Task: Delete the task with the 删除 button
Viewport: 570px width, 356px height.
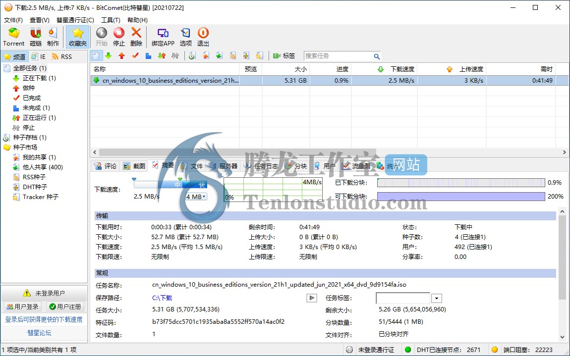Action: 136,37
